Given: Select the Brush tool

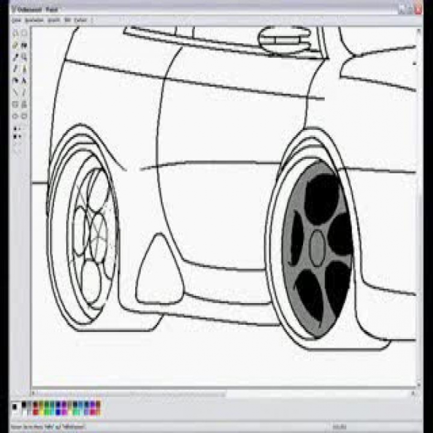Looking at the screenshot, I should (x=24, y=69).
